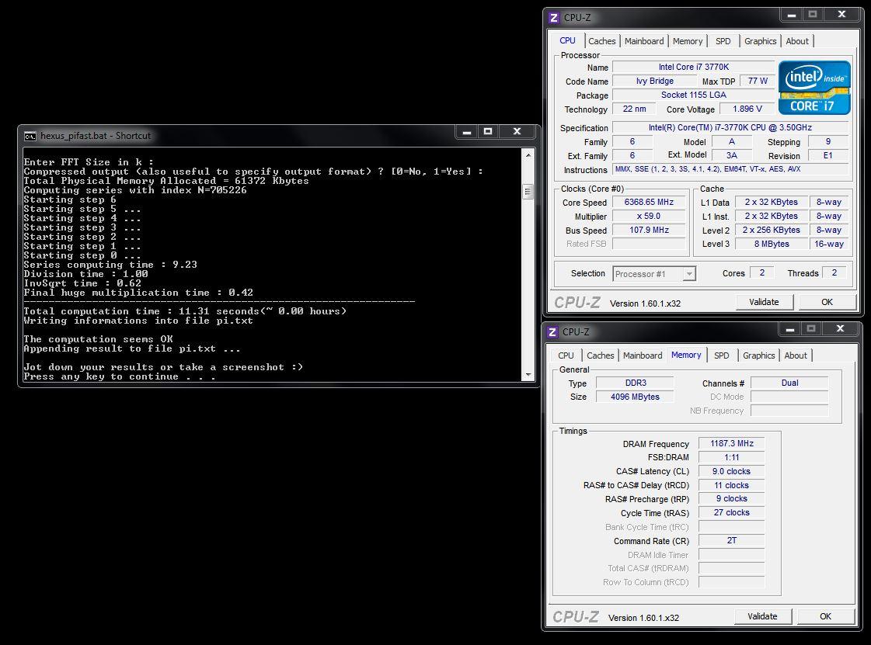
Task: Click the L1 Data value 2 x 32 KBytes
Action: [x=771, y=202]
